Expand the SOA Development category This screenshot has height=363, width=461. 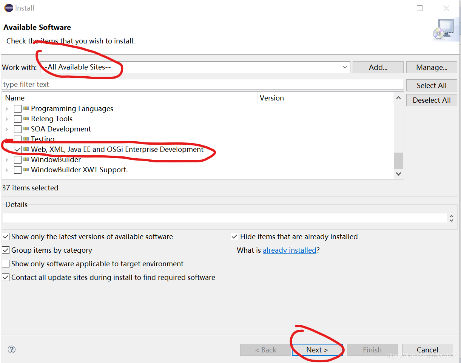[7, 129]
